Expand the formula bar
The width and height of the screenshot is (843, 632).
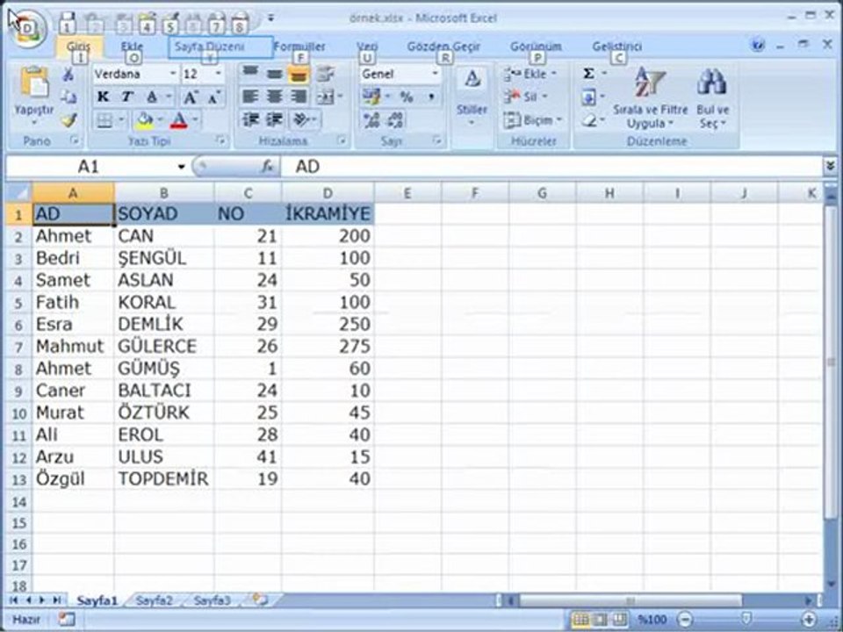(830, 167)
